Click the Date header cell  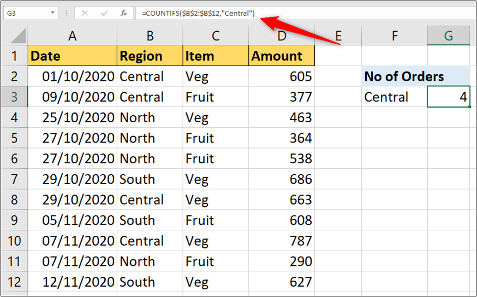(x=73, y=56)
